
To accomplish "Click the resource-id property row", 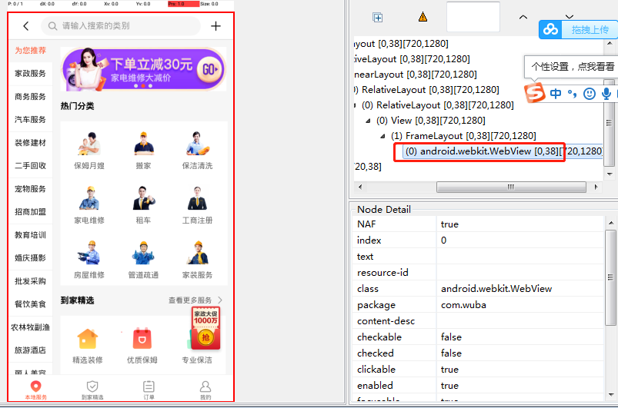I will [478, 273].
